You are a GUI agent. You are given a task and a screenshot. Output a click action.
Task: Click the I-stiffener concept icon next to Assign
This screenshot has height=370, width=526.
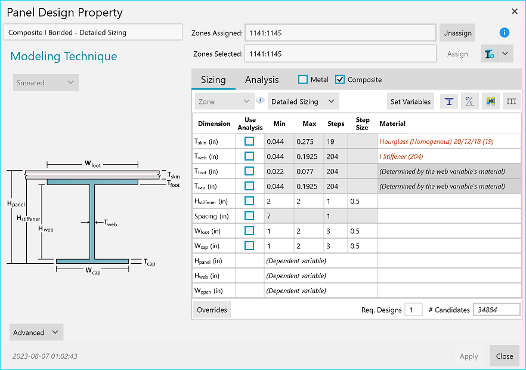tap(489, 54)
